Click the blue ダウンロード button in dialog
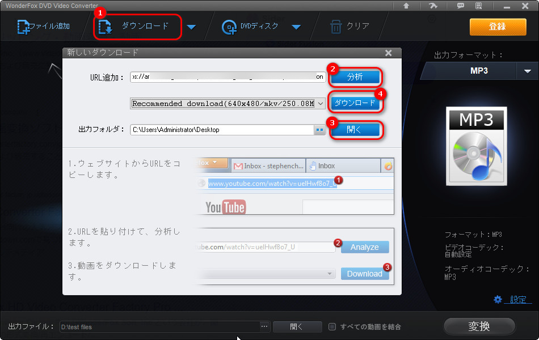 [x=355, y=103]
